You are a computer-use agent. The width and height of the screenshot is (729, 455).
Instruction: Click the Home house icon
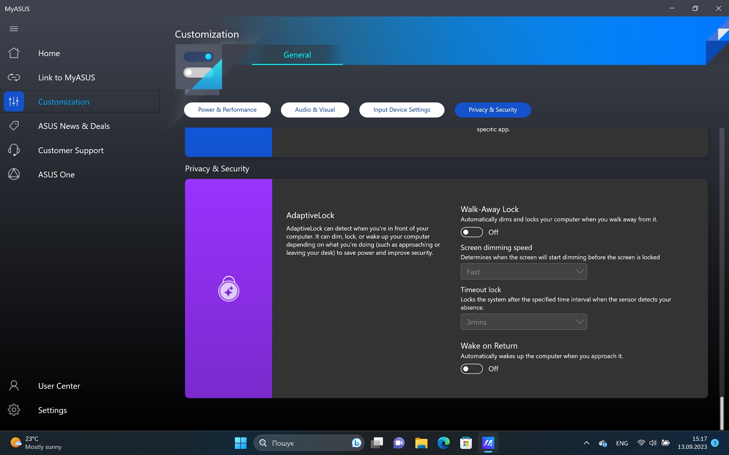click(x=14, y=53)
